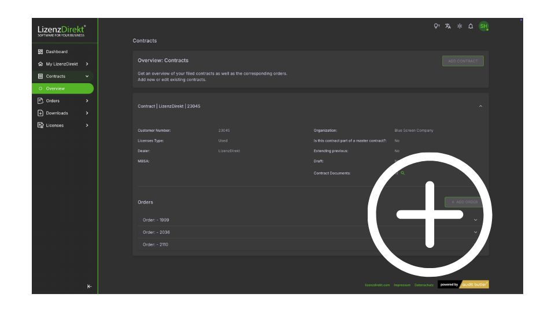The width and height of the screenshot is (555, 312).
Task: Collapse the sidebar with the arrow icon
Action: [89, 286]
